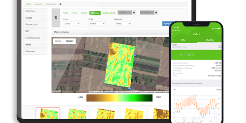246x123 pixels.
Task: Click the Home breadcrumb link
Action: tap(29, 4)
